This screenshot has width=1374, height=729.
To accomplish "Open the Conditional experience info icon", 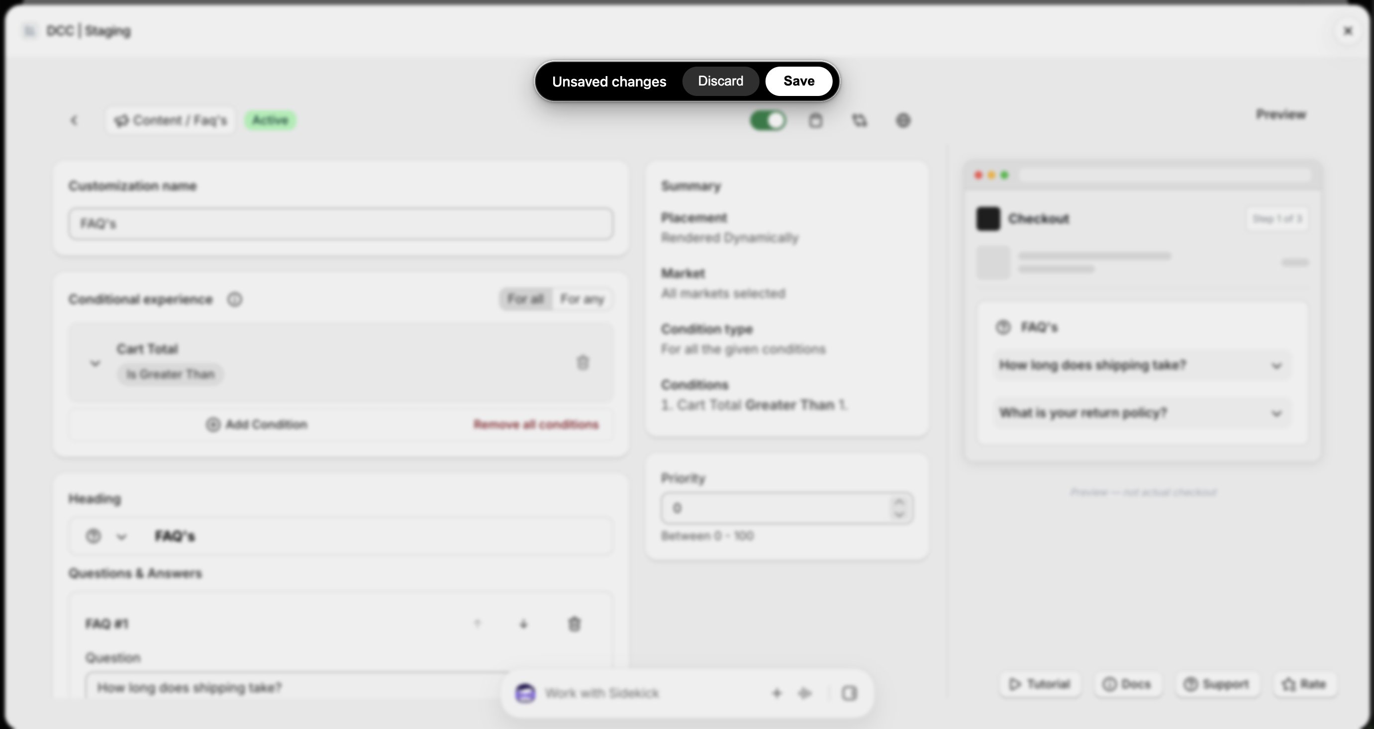I will point(235,299).
